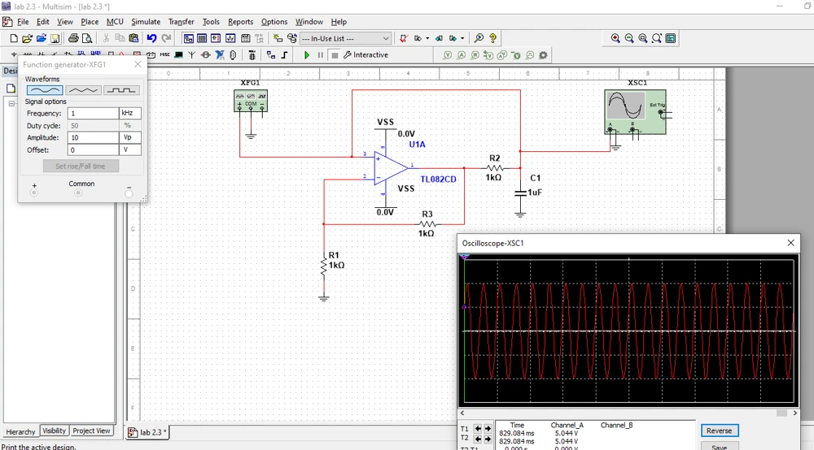Image resolution: width=814 pixels, height=450 pixels.
Task: Move T2 cursor right arrow
Action: [x=488, y=439]
